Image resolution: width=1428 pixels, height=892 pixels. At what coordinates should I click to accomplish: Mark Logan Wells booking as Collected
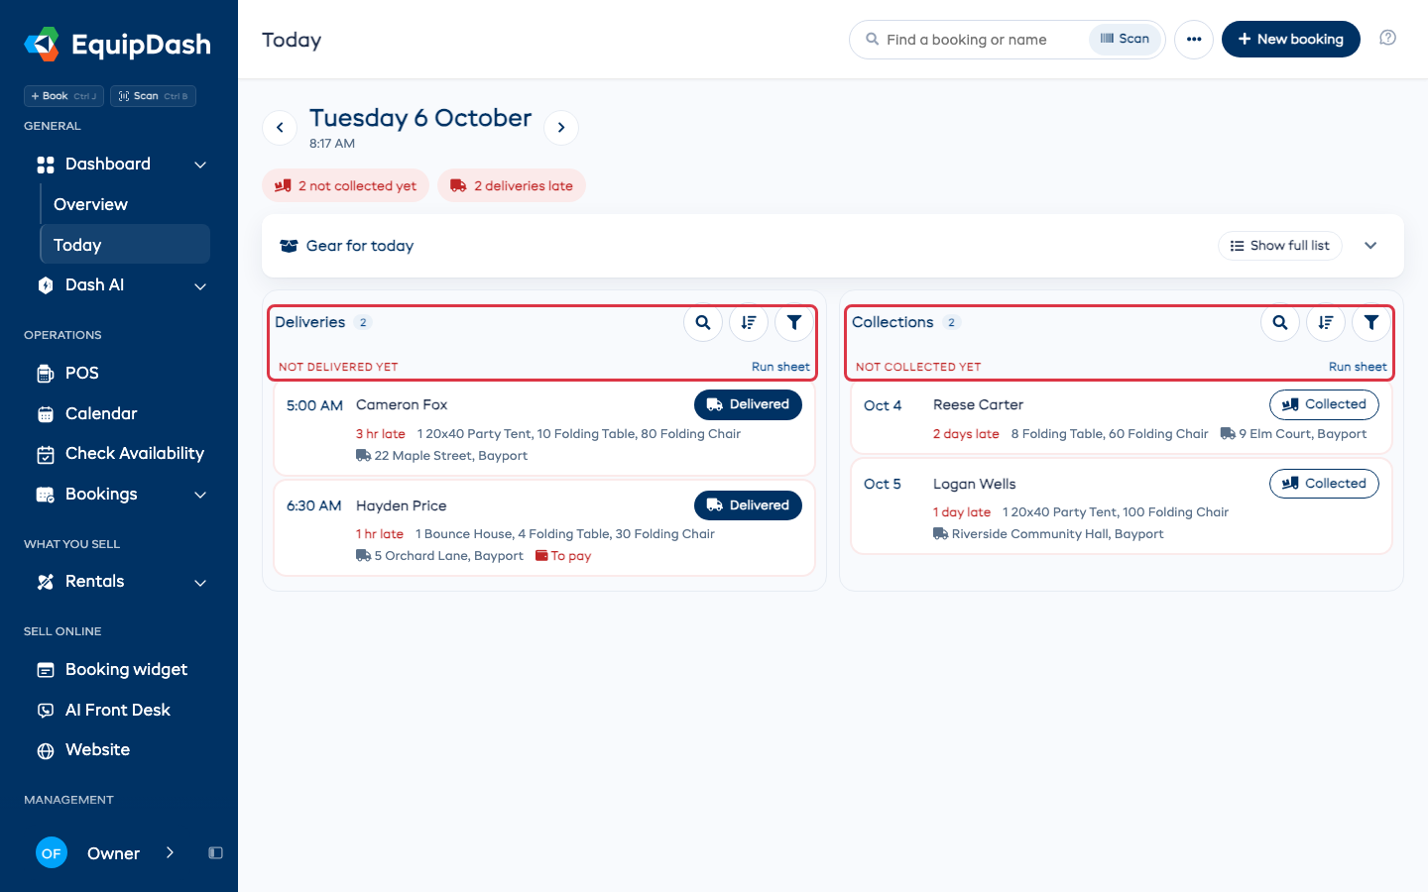1324,484
